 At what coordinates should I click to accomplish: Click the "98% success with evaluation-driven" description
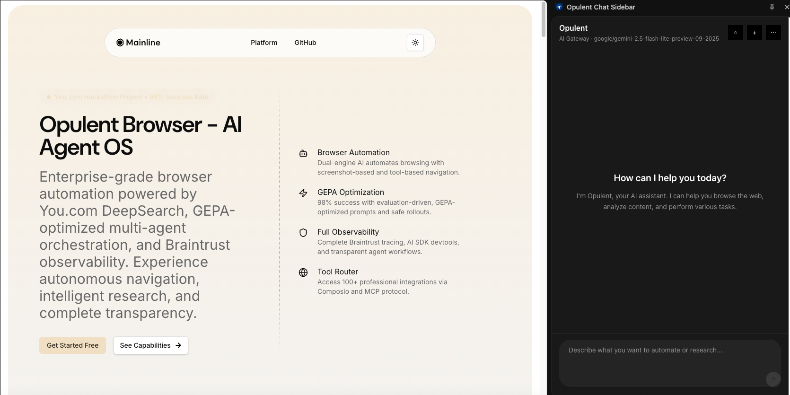(386, 207)
